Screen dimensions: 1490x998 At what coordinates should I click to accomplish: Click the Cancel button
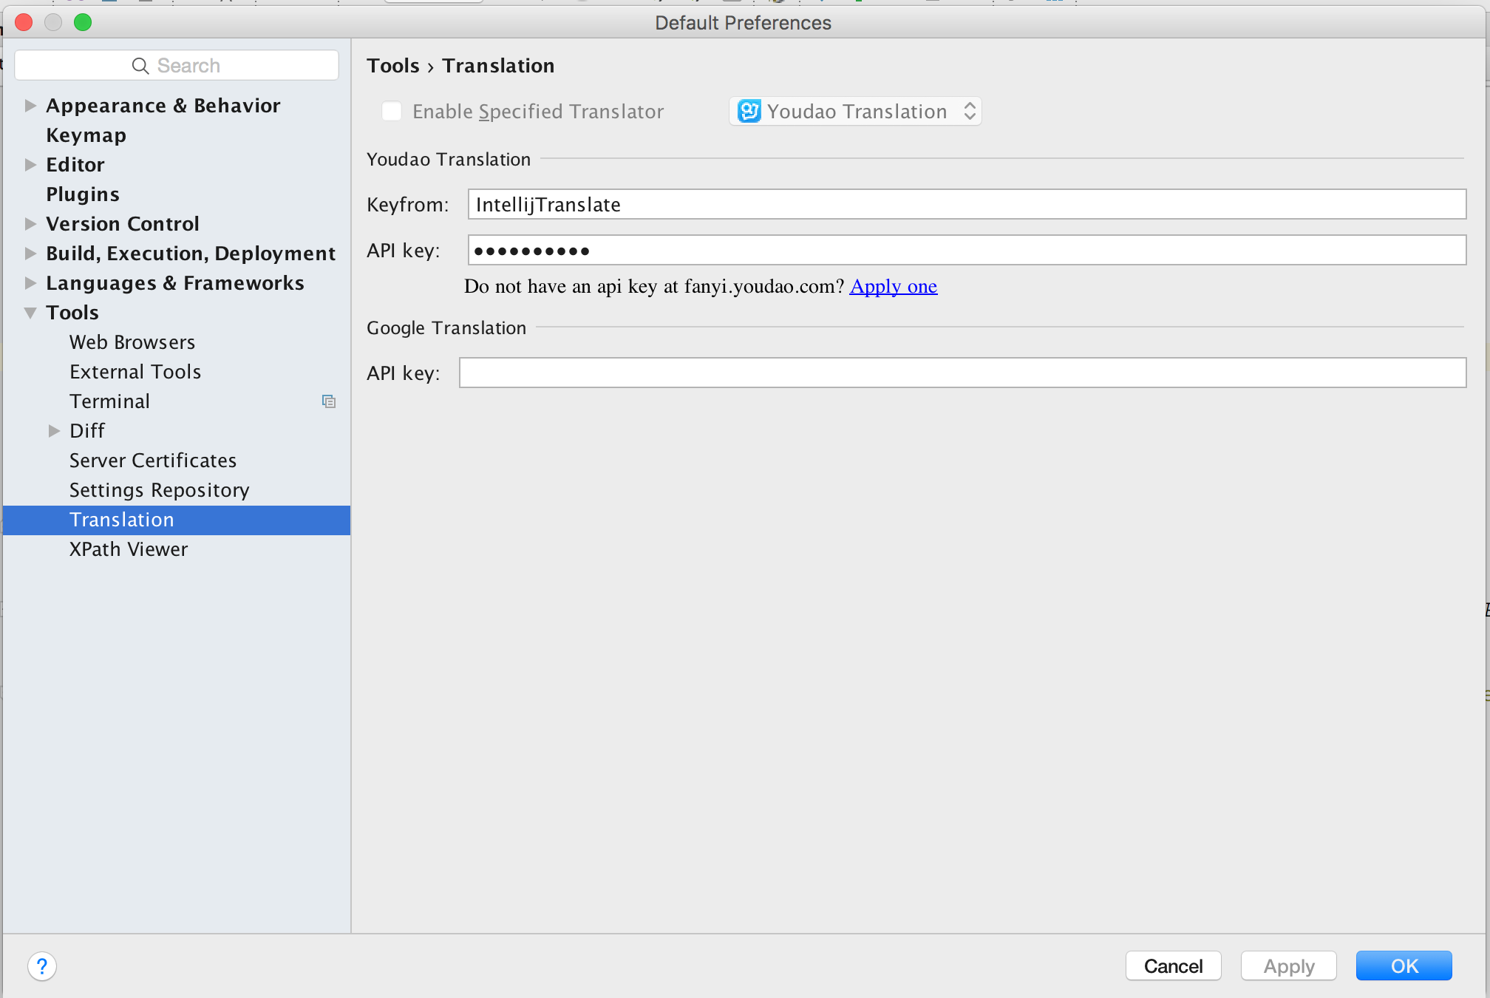point(1173,966)
